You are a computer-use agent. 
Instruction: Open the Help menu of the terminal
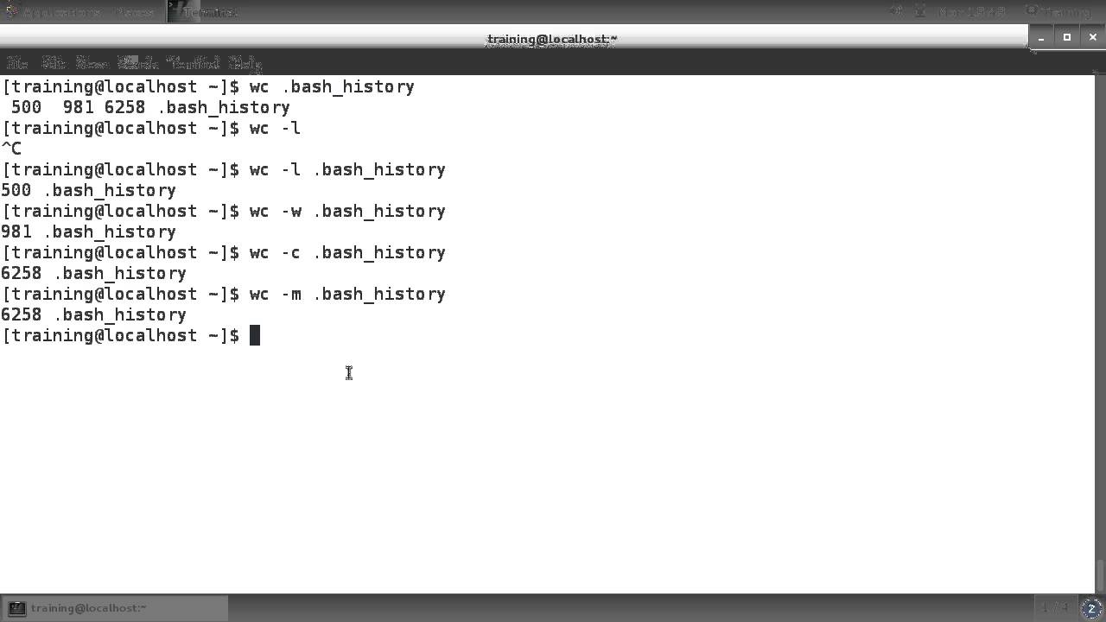coord(245,63)
